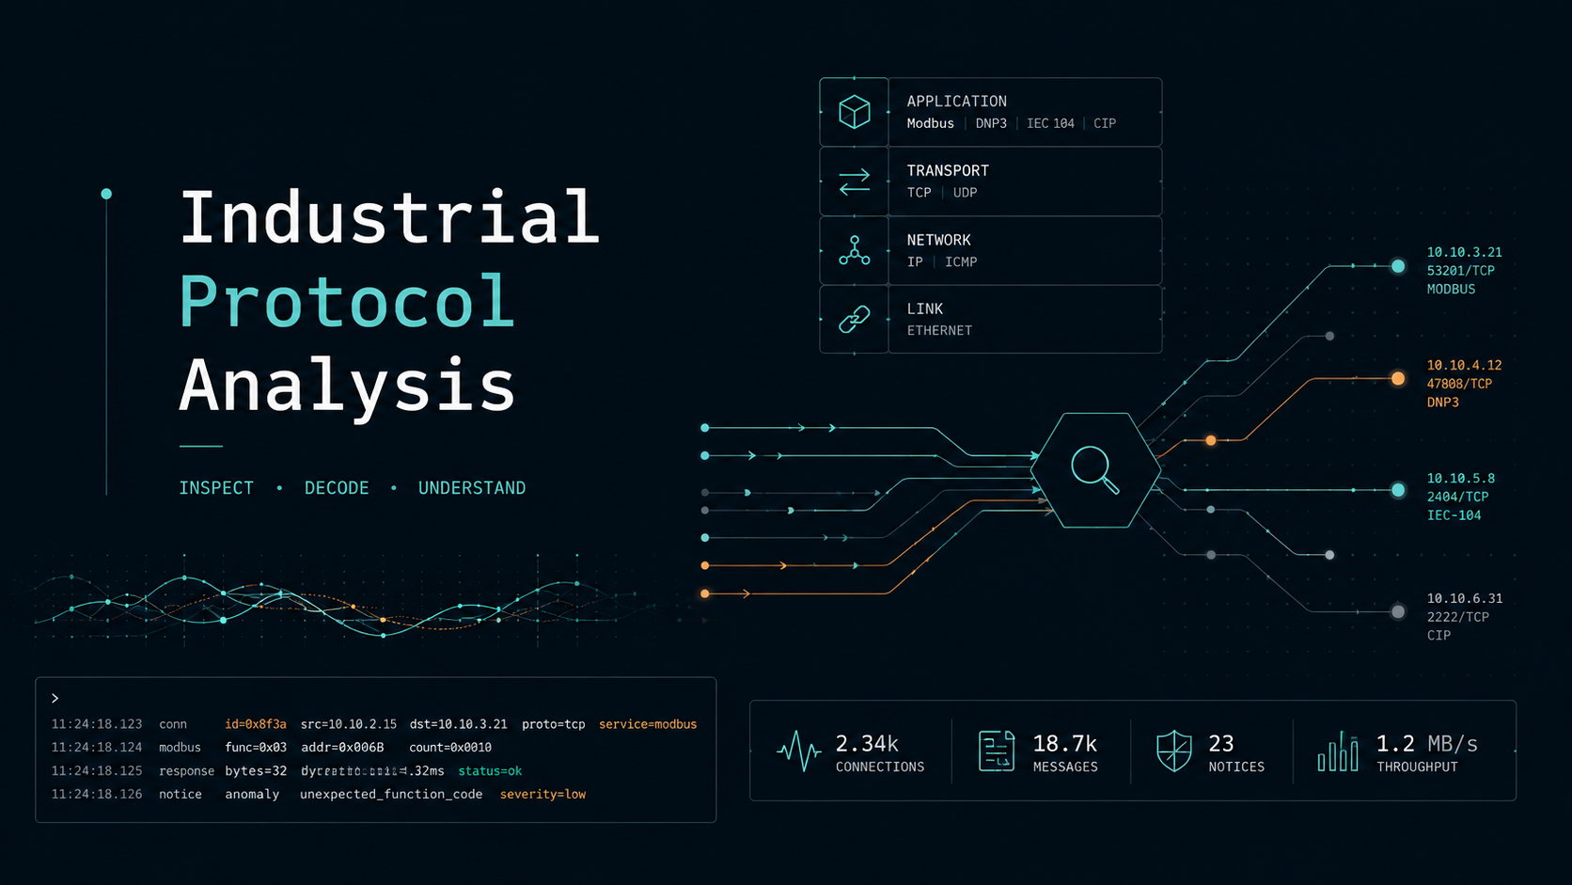
Task: Click the 47808/TCP port label
Action: 1459,384
